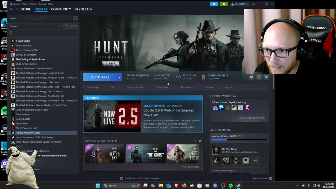
Task: Click the Windows Start button
Action: tap(98, 186)
